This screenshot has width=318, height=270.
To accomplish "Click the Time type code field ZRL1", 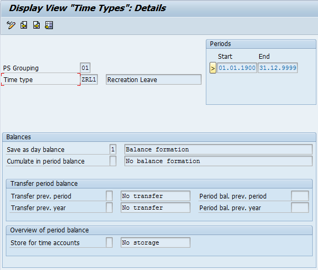I will (x=89, y=79).
